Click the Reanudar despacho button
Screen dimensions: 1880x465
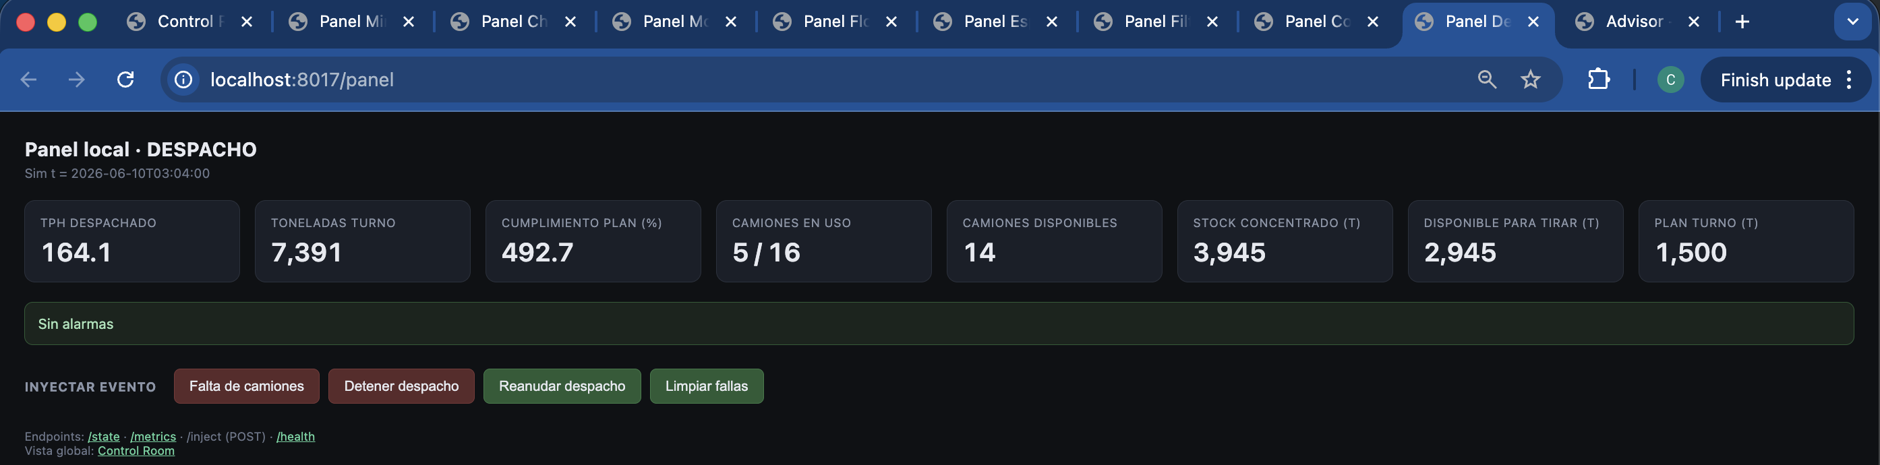(562, 386)
